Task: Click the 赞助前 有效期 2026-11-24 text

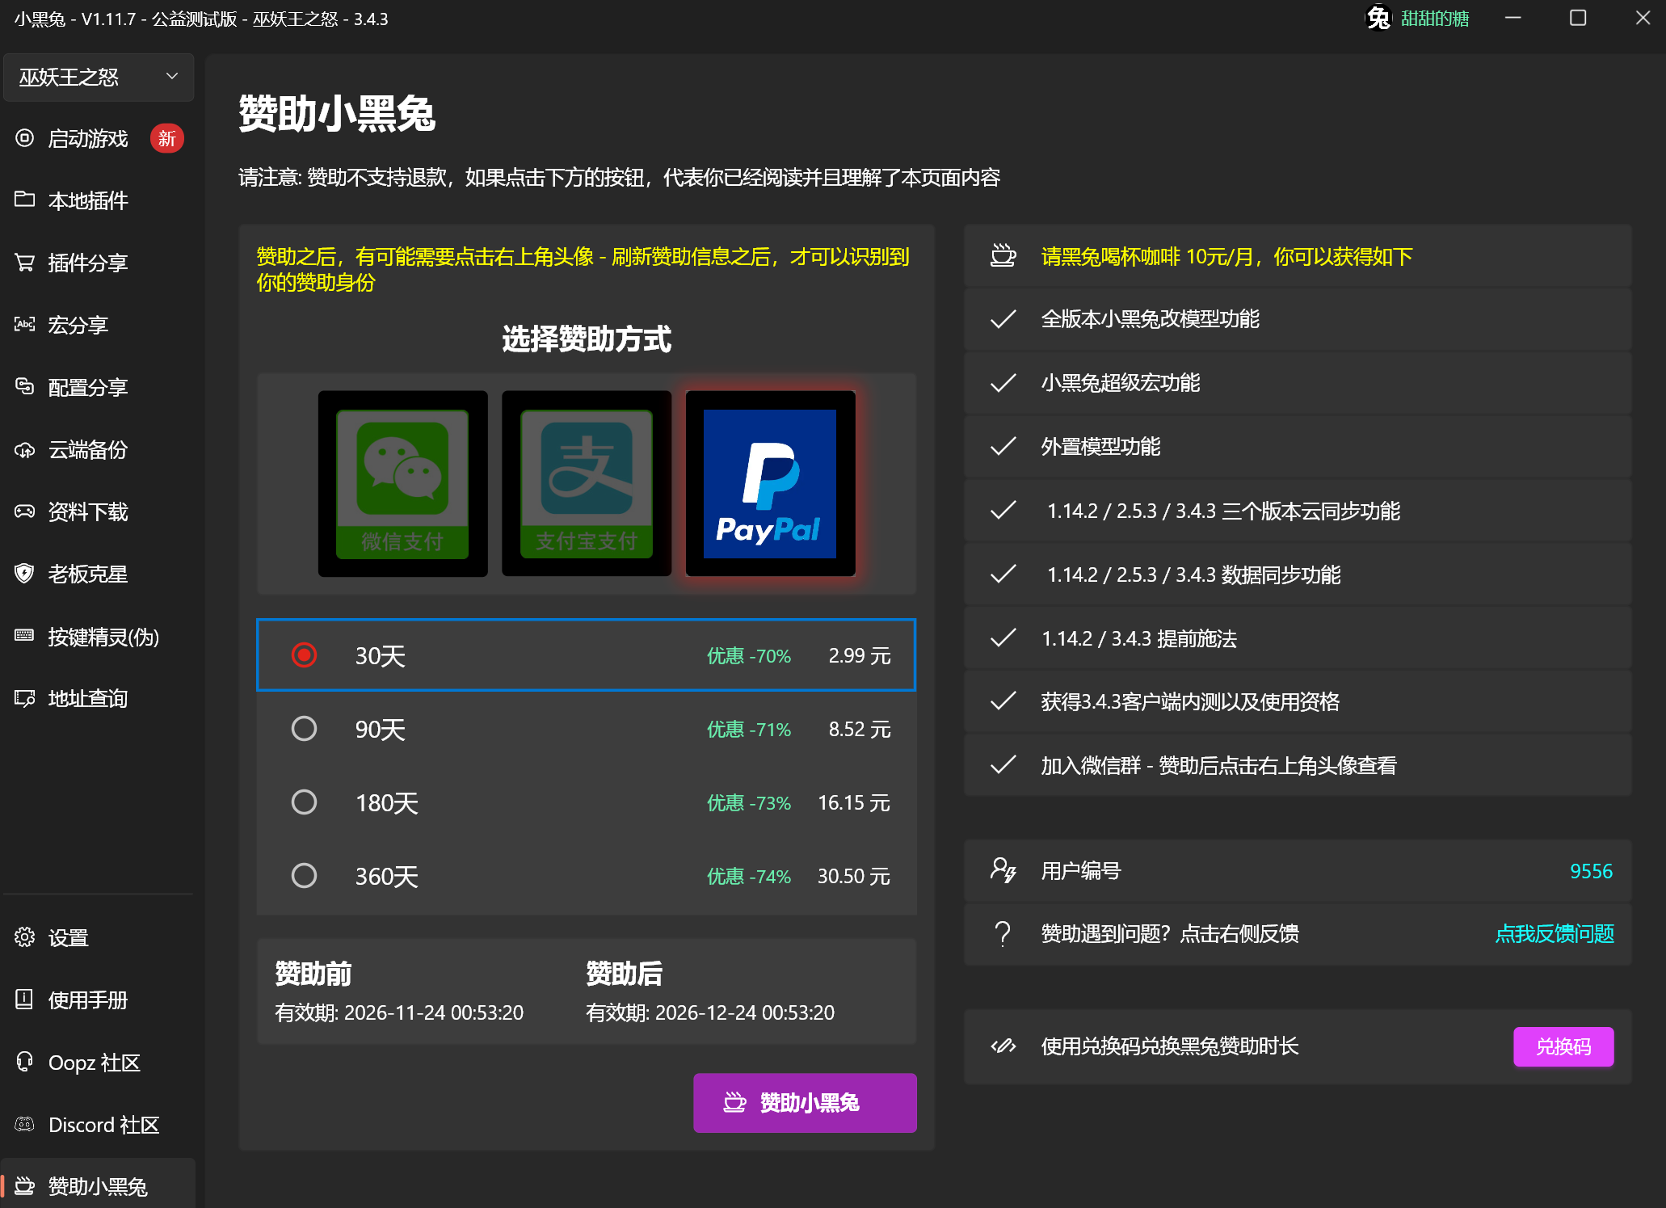Action: click(399, 1012)
